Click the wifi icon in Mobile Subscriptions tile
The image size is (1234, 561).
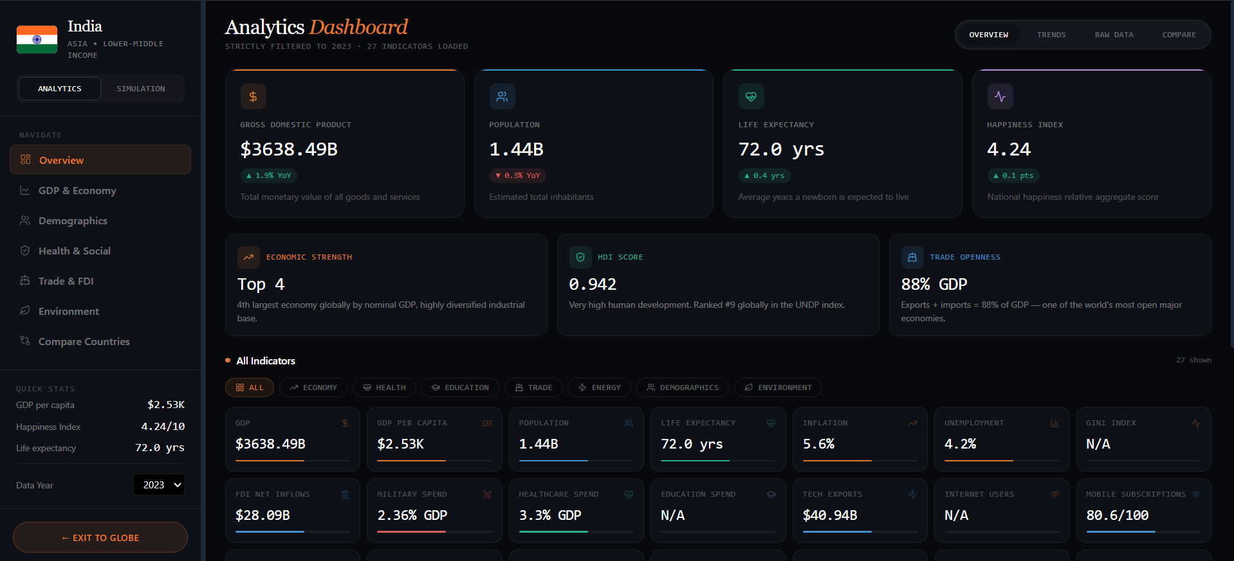pos(1196,494)
